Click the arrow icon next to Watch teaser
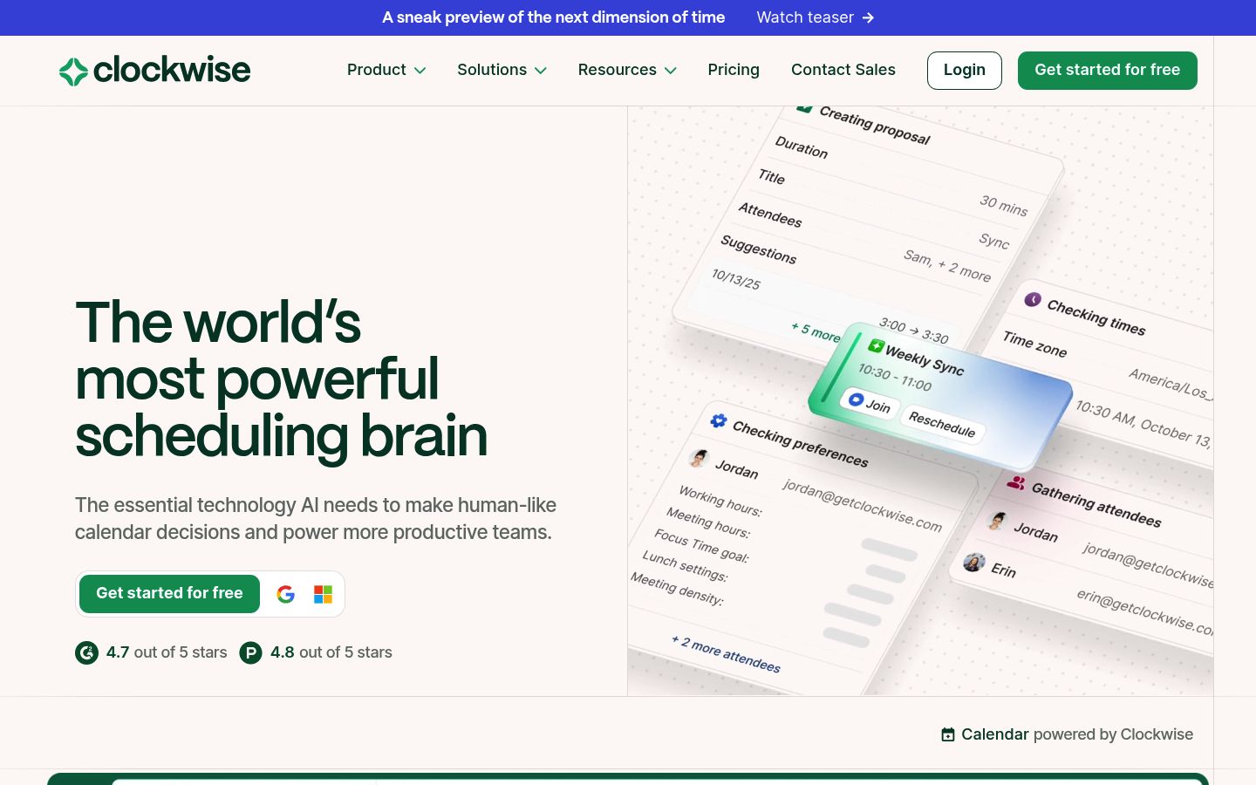 868,17
